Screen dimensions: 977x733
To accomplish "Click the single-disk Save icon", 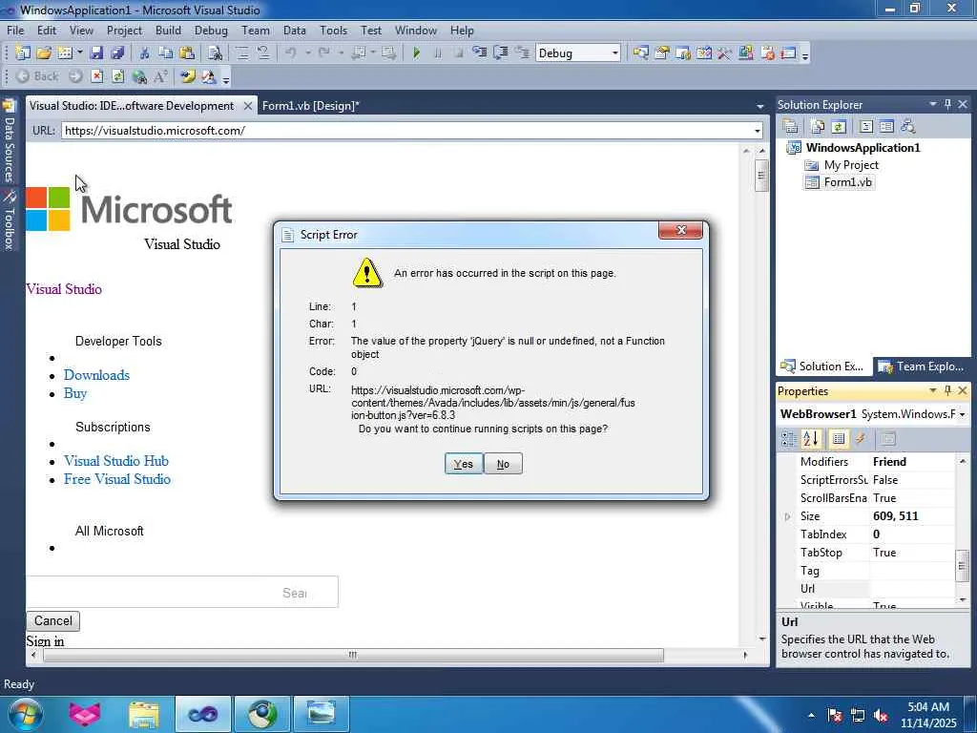I will tap(96, 53).
